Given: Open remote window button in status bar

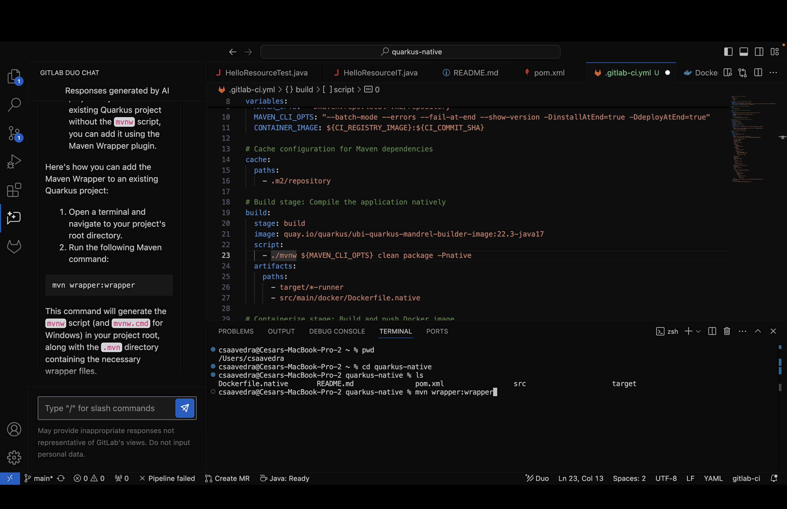Looking at the screenshot, I should tap(10, 478).
